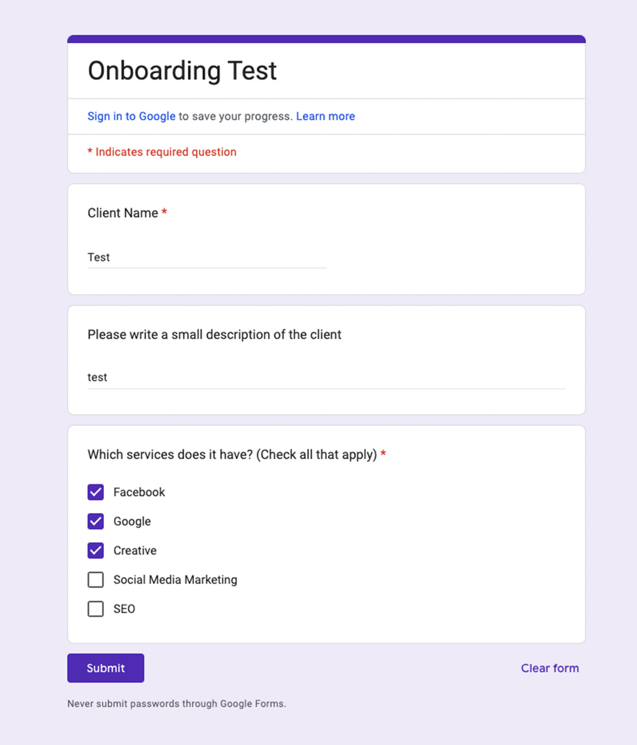Enable the SEO checkbox
This screenshot has height=745, width=637.
click(96, 609)
